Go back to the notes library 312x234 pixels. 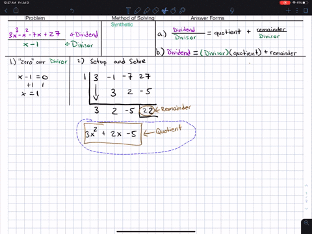pyautogui.click(x=6, y=10)
